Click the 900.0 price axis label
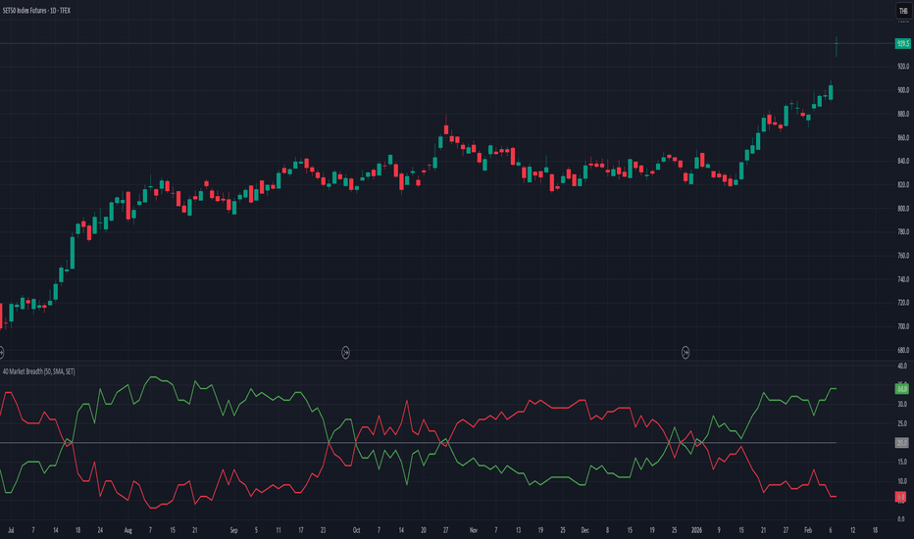This screenshot has width=914, height=539. [903, 90]
